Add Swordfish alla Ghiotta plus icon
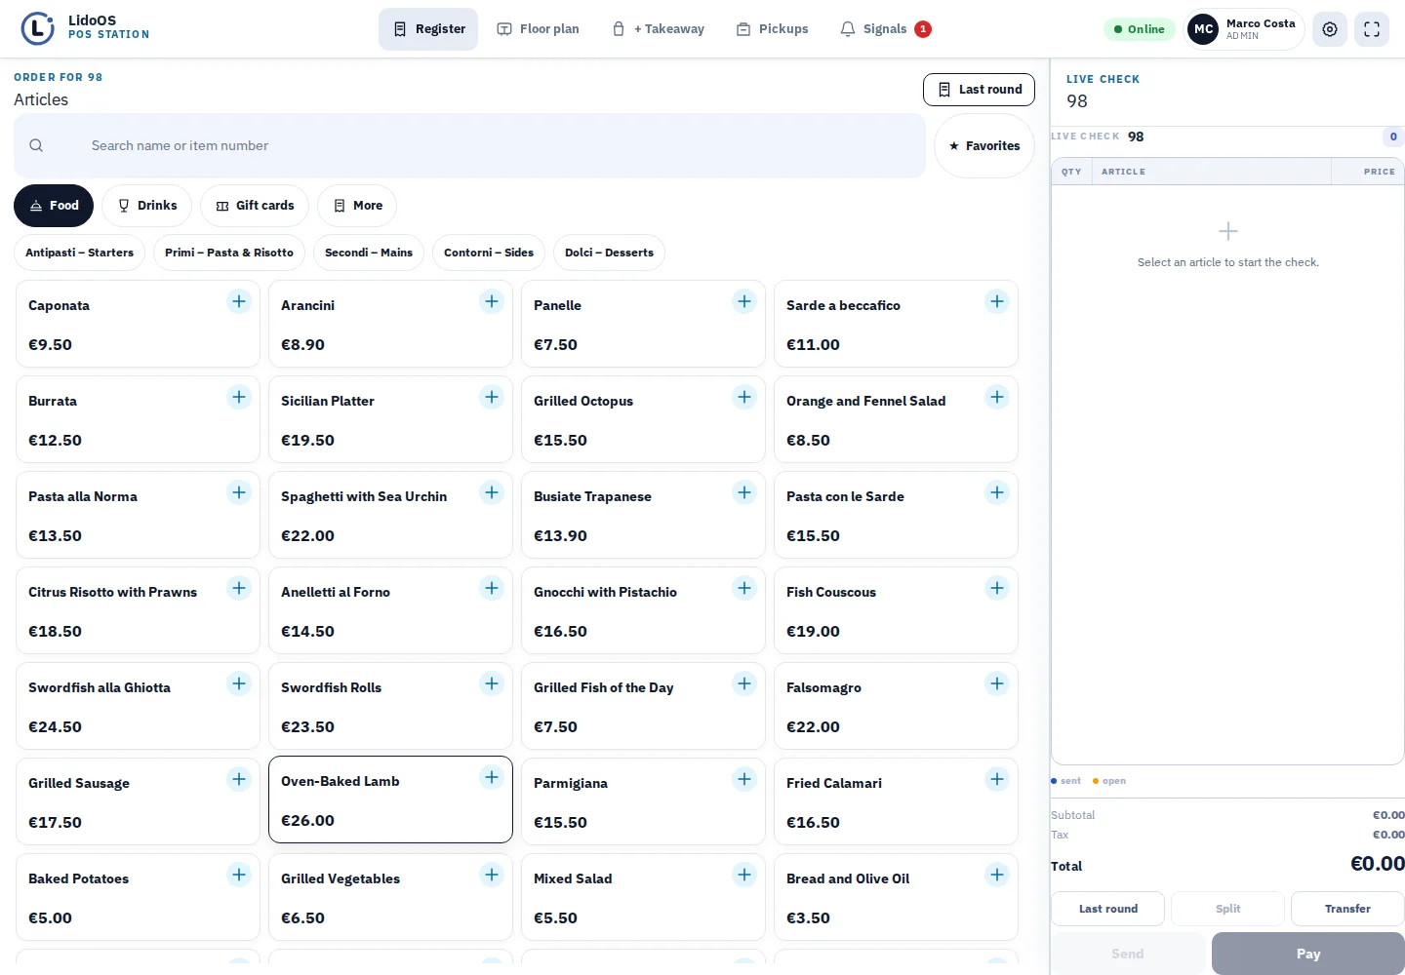1405x975 pixels. (x=239, y=683)
